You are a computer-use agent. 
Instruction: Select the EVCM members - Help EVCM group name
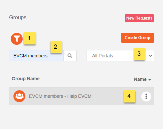pyautogui.click(x=60, y=96)
